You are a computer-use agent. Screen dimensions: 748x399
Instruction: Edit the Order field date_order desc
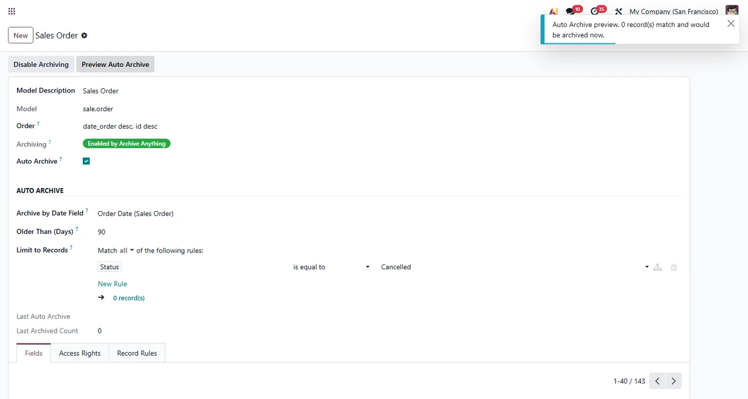pos(120,126)
